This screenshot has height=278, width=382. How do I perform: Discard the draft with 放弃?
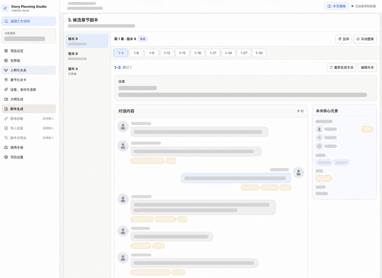pos(344,39)
